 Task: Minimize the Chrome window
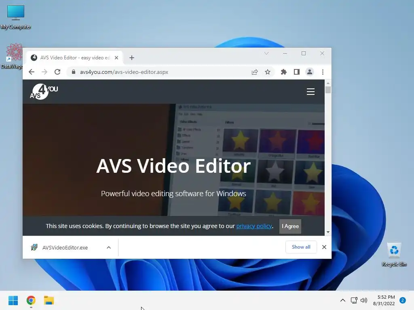coord(285,53)
